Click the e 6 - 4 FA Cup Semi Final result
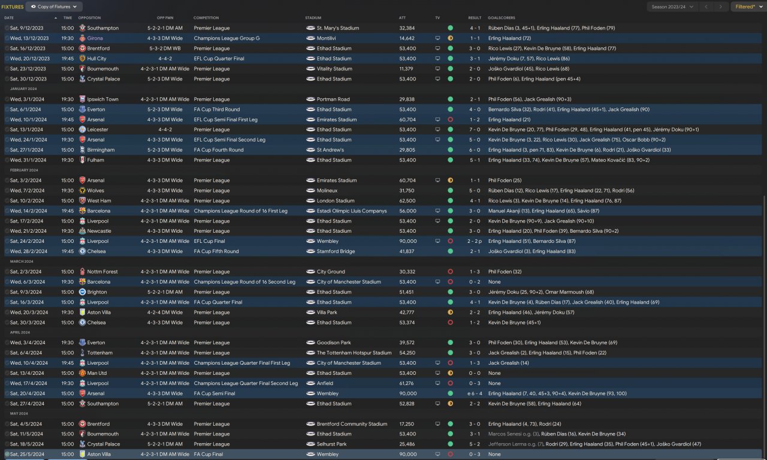 (x=473, y=393)
